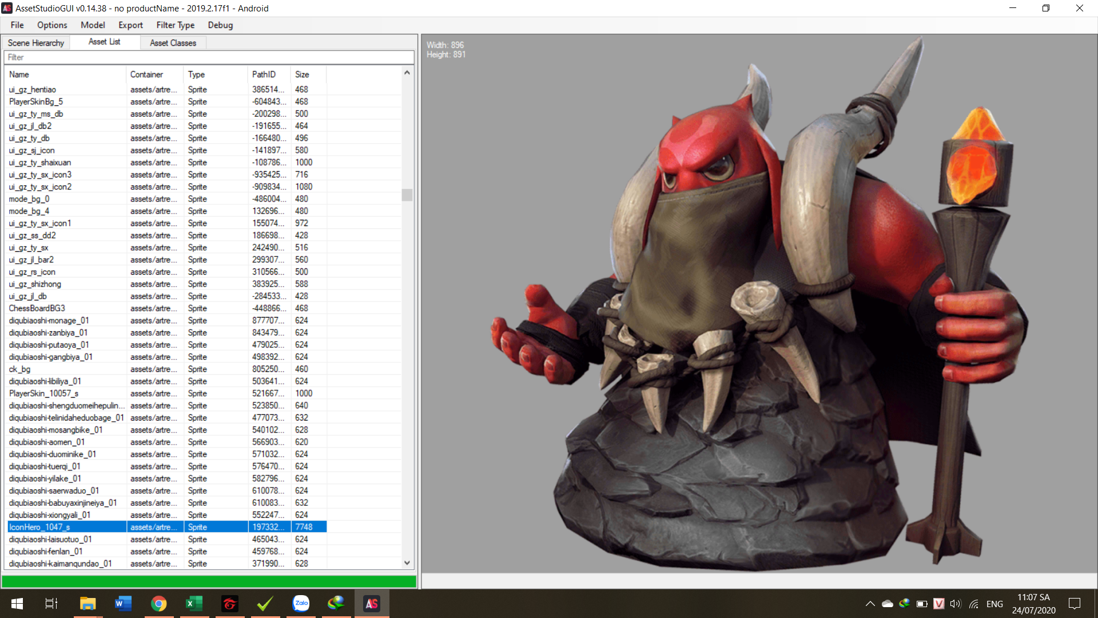This screenshot has height=618, width=1098.
Task: Open the volume control tray icon
Action: pyautogui.click(x=956, y=604)
